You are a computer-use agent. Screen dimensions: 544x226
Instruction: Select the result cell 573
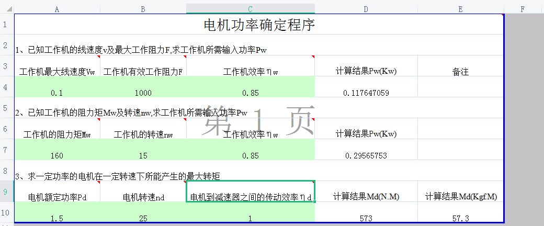click(x=366, y=212)
